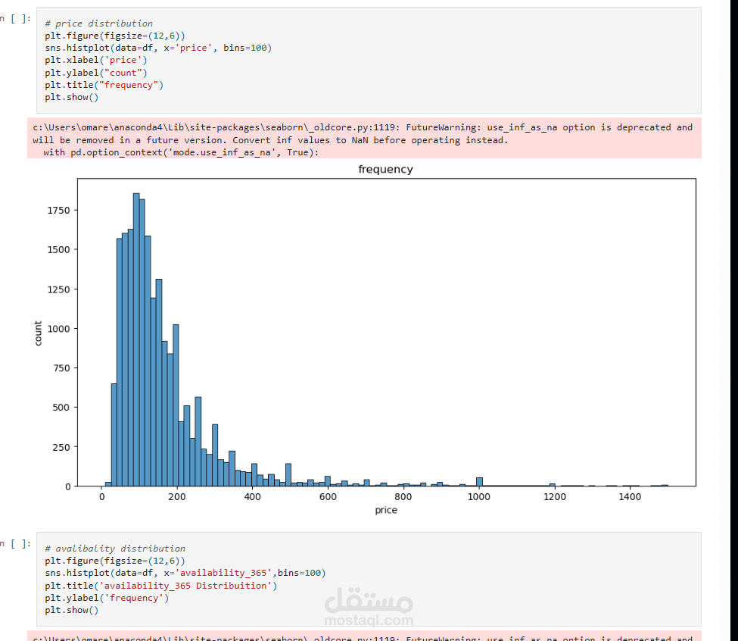Screen dimensions: 738x641
Task: Click the first cell's execution prompt bracket
Action: click(16, 19)
